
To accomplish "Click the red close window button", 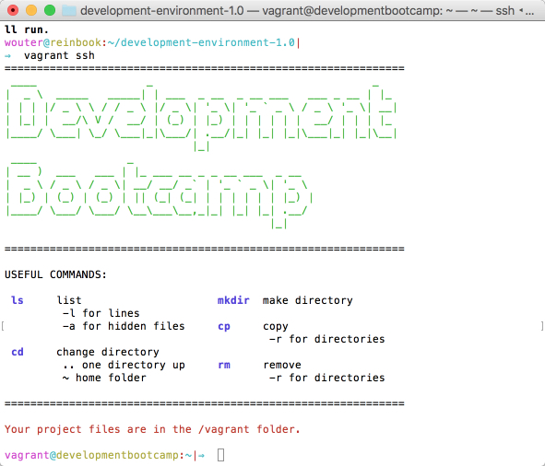I will 13,10.
